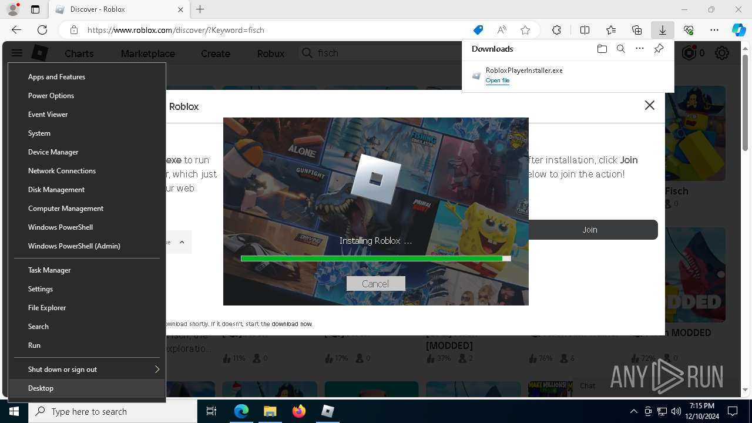This screenshot has width=752, height=423.
Task: Open Roblox settings gear icon
Action: click(x=722, y=53)
